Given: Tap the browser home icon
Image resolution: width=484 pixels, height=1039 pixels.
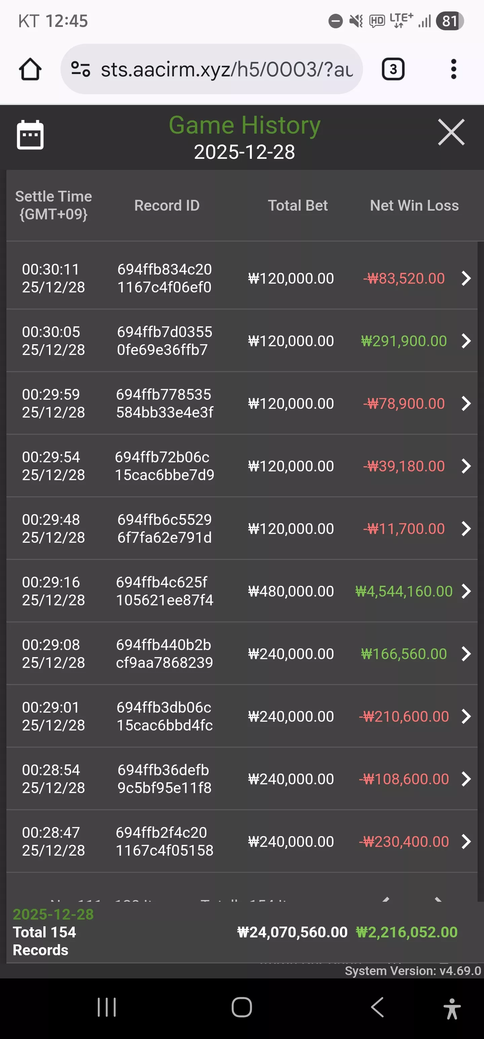Looking at the screenshot, I should [x=30, y=69].
